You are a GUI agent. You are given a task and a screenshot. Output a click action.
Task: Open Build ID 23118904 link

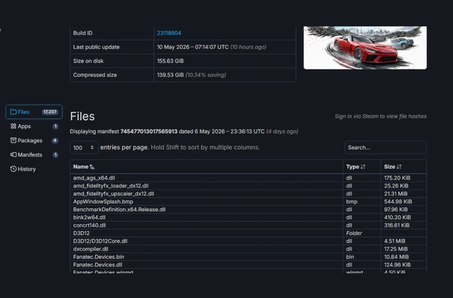(x=169, y=33)
